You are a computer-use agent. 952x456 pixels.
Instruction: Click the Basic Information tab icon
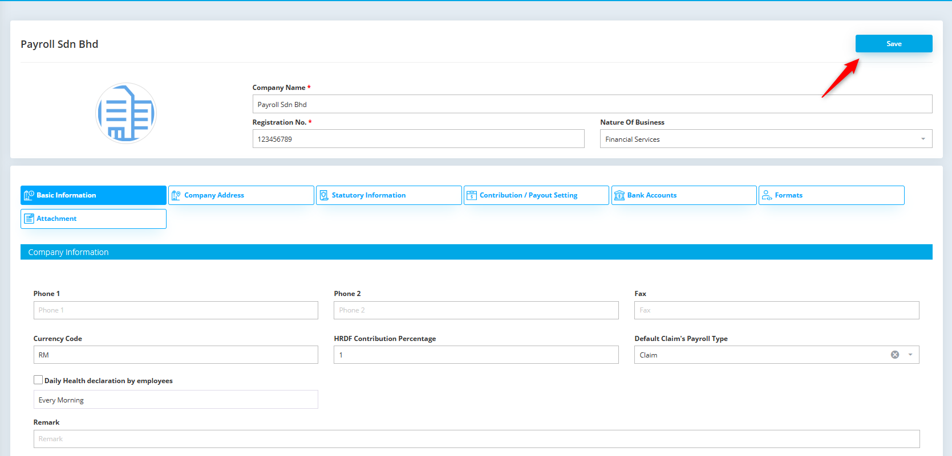pos(29,195)
